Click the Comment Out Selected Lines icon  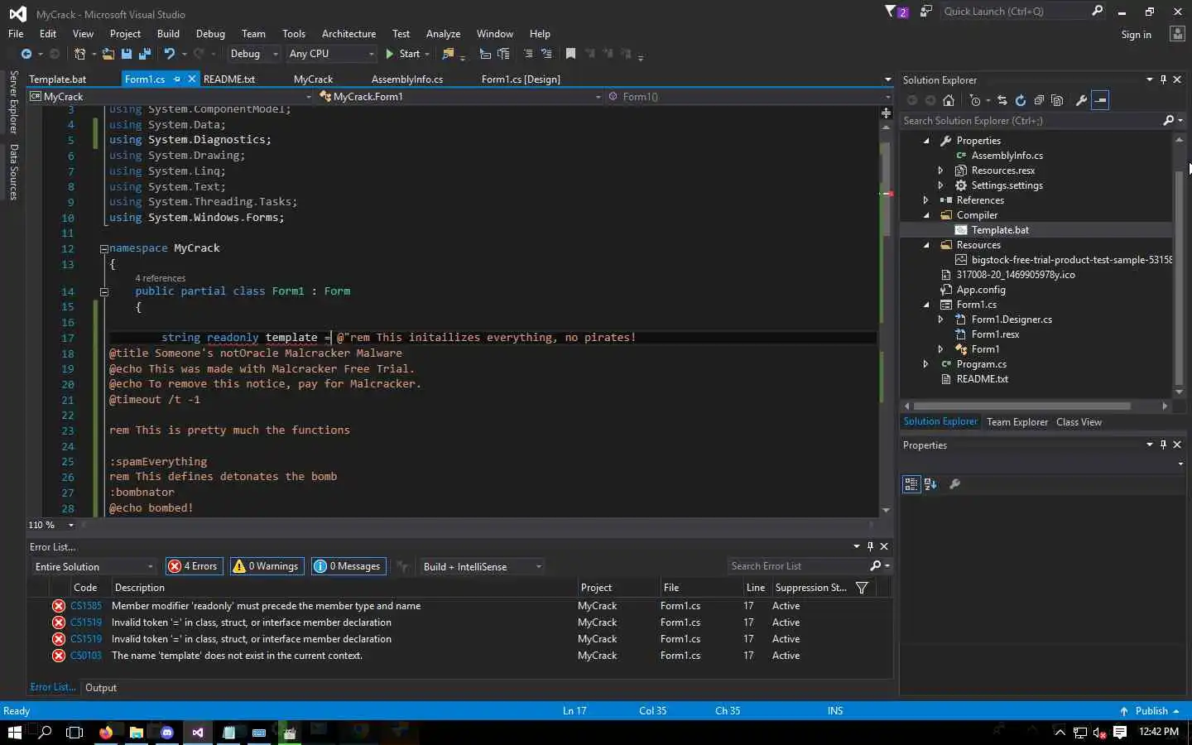527,54
